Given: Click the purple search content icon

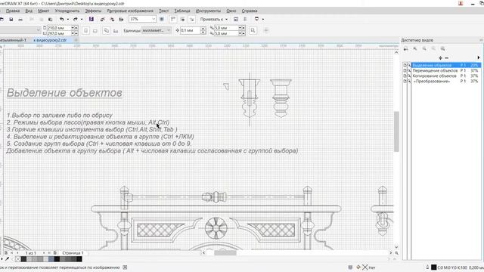Looking at the screenshot, I should 91,19.
